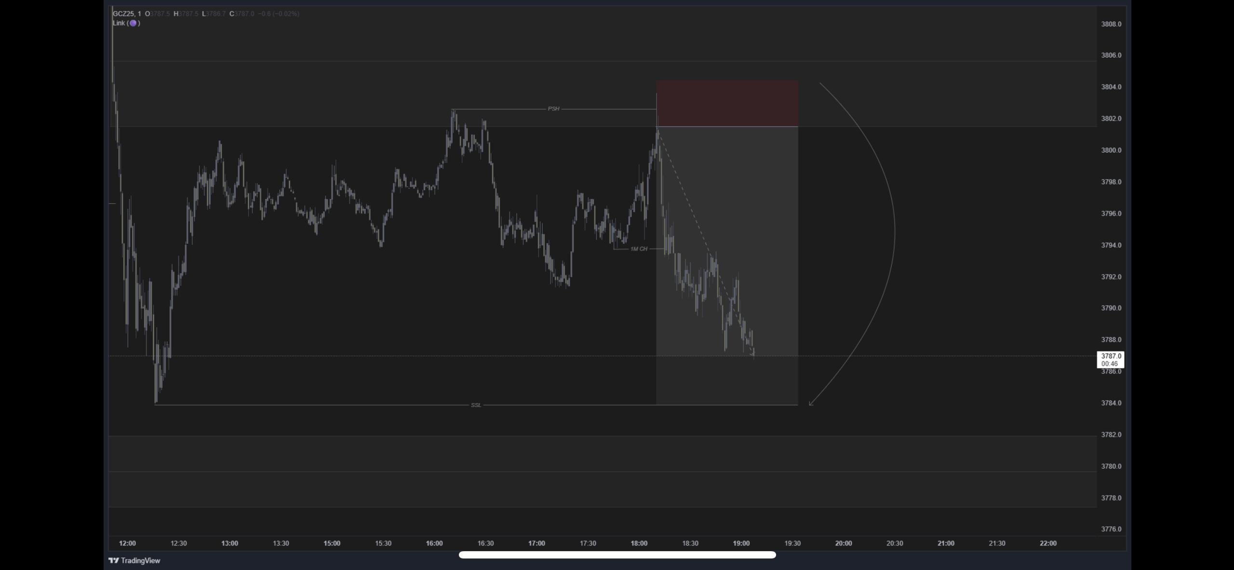Viewport: 1234px width, 570px height.
Task: Open the TradingView logo link
Action: (x=134, y=560)
